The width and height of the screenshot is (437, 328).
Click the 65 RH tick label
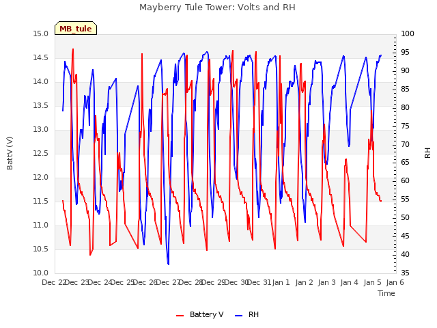coord(405,163)
